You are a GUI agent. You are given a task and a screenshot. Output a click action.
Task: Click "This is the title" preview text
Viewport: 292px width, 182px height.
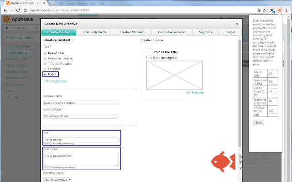[165, 52]
